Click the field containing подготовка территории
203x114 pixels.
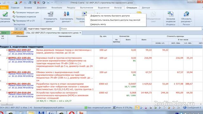pos(43,29)
